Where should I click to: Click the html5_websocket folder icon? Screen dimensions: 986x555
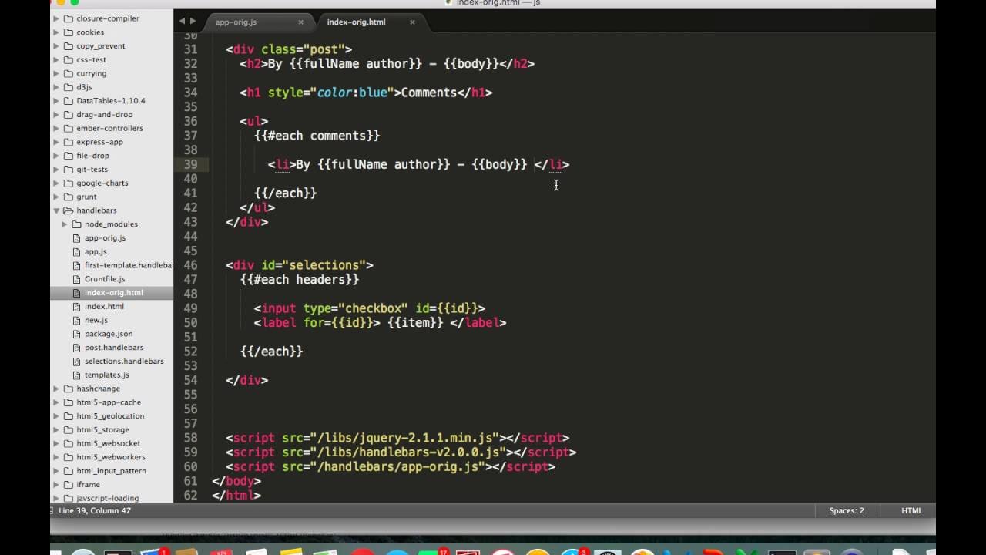coord(69,443)
